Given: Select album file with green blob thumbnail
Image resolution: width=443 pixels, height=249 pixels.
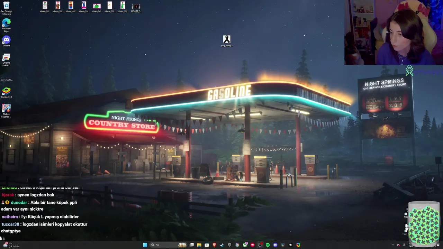Looking at the screenshot, I should [x=97, y=7].
